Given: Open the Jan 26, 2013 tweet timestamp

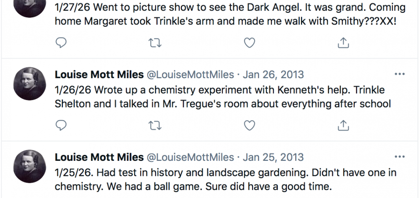Looking at the screenshot, I should [x=272, y=75].
